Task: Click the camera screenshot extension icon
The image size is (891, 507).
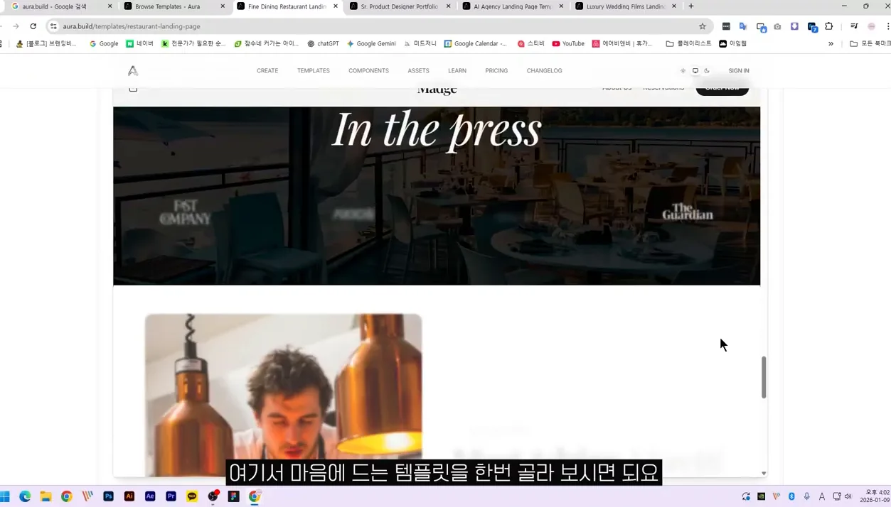Action: [x=777, y=26]
